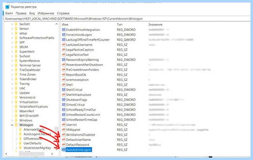This screenshot has width=253, height=160.
Task: Select the LastUsedUsername string icon
Action: [x=64, y=45]
